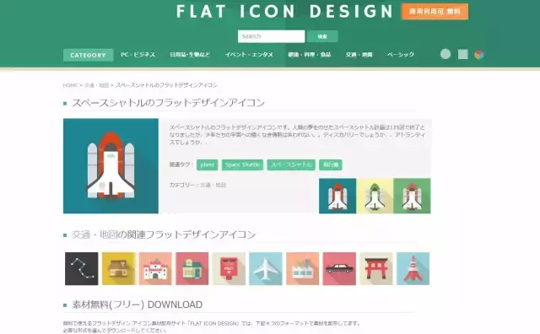Open the ベーシック category

tap(401, 55)
